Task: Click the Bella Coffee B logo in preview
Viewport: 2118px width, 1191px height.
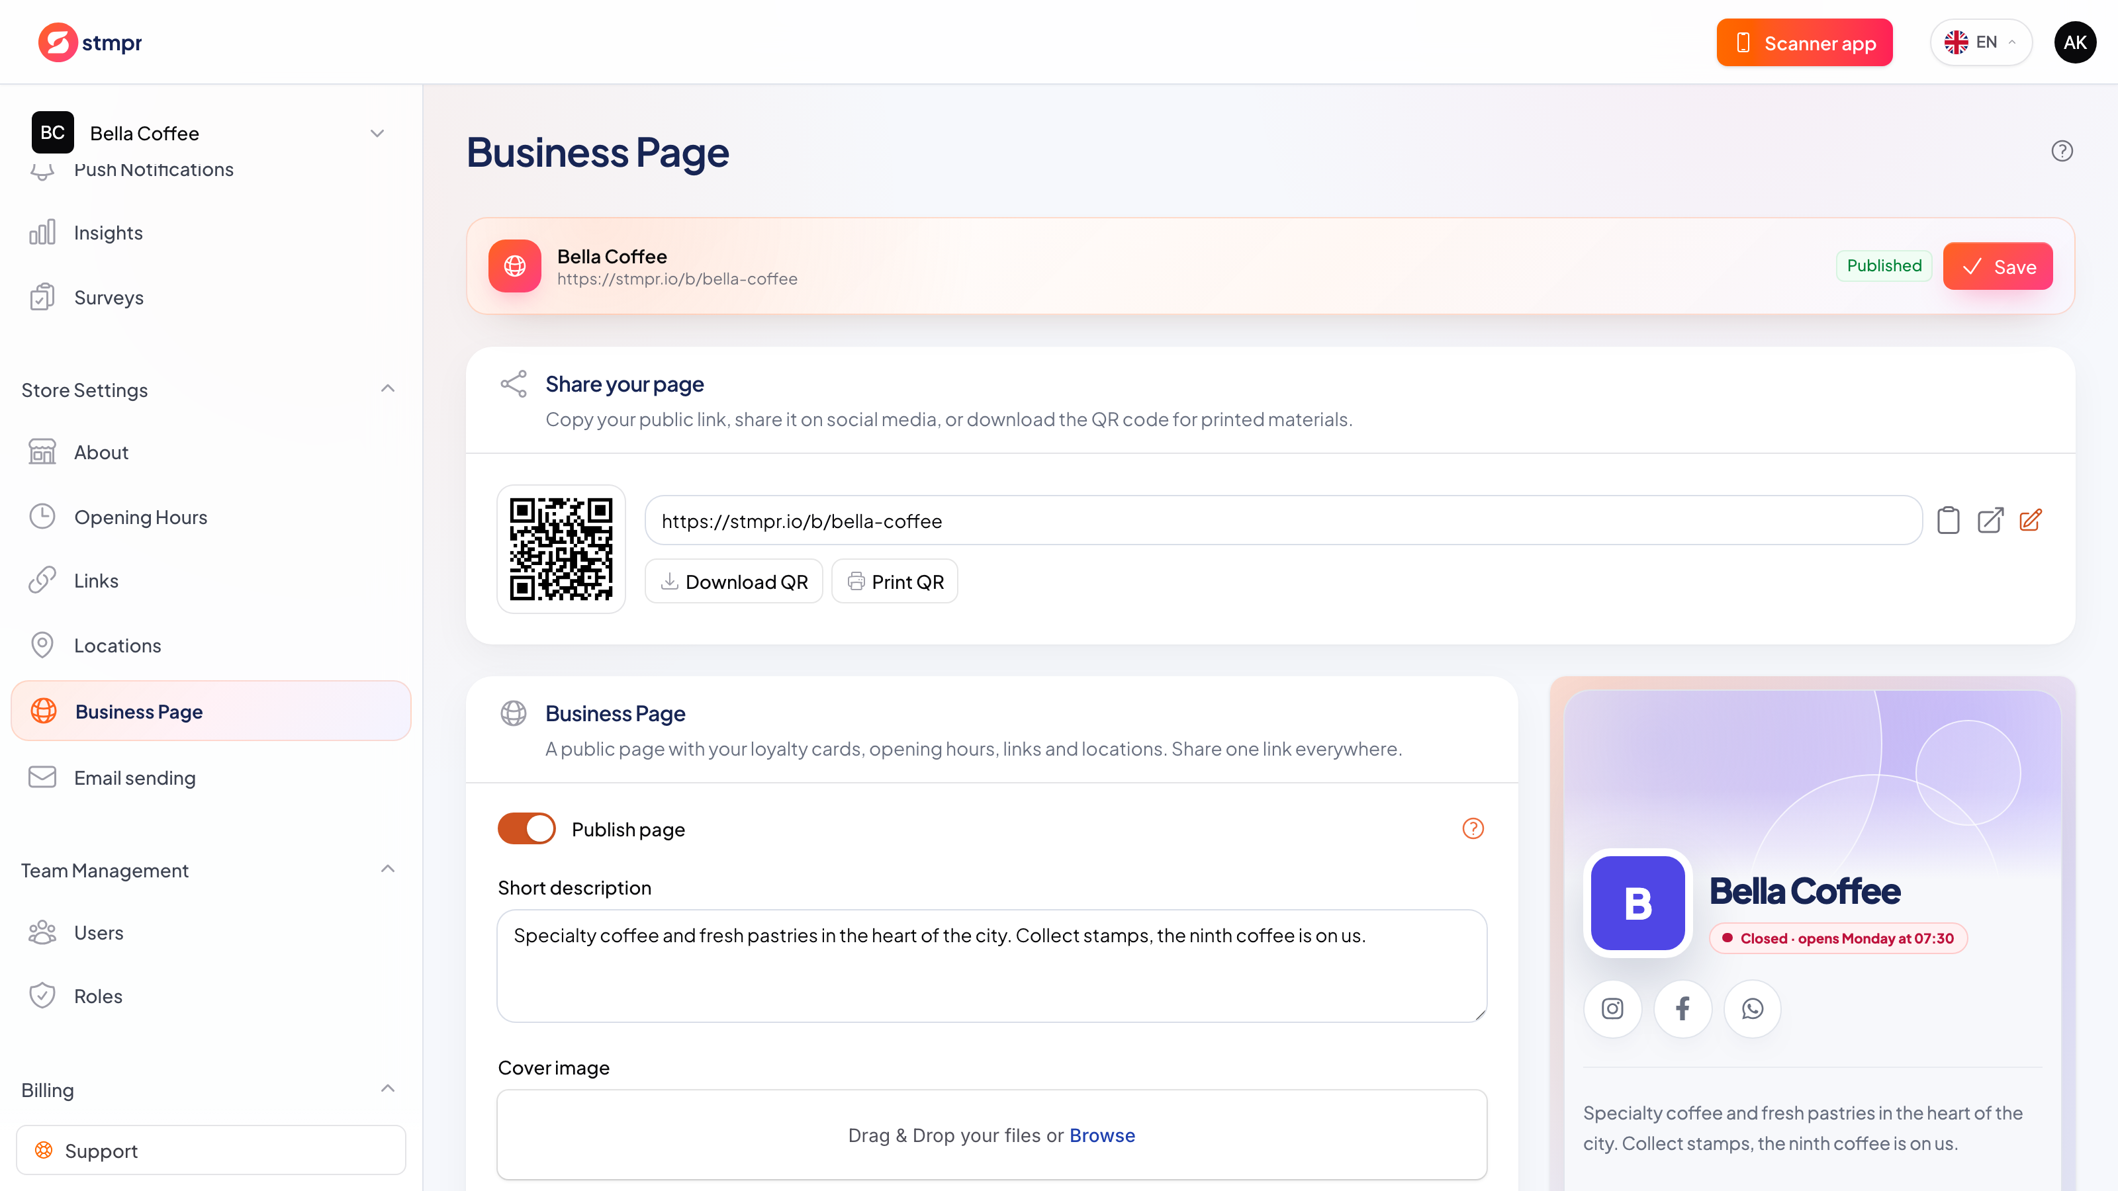Action: tap(1638, 903)
